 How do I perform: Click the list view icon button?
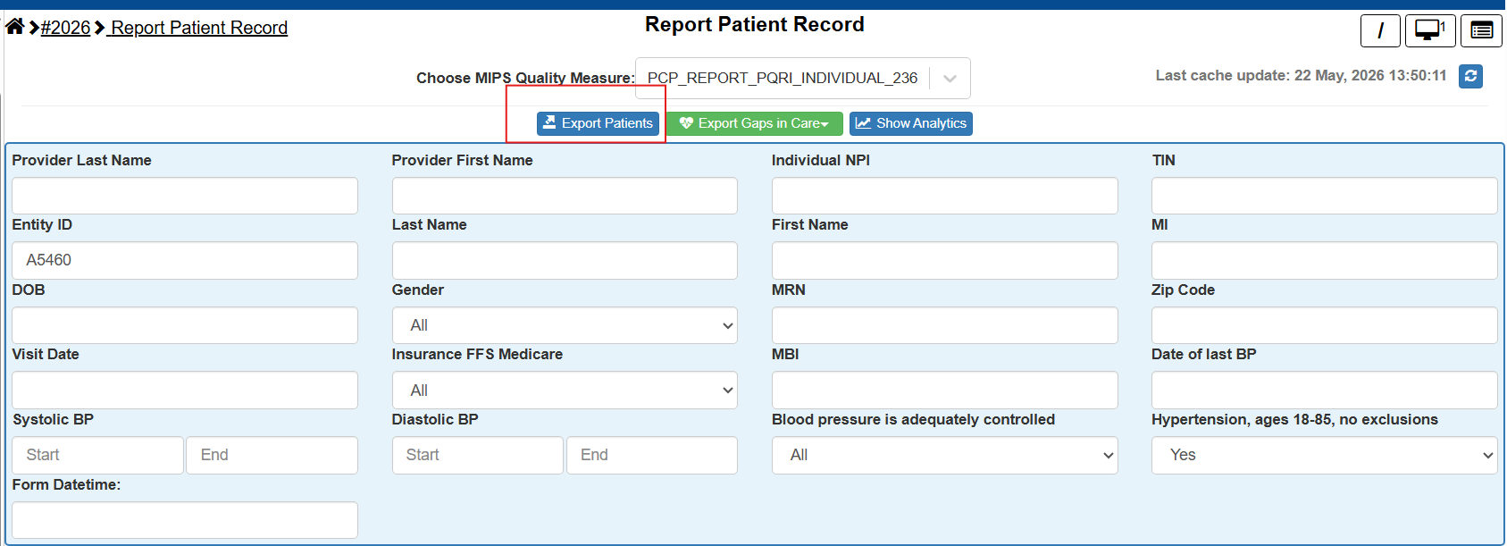tap(1481, 30)
